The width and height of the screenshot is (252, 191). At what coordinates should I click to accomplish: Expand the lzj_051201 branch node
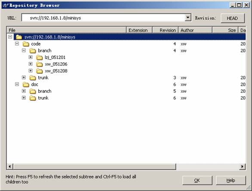(x=31, y=57)
